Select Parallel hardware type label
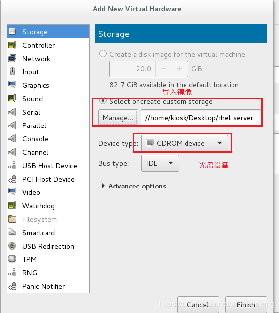Screen dimensions: 279x313 coord(34,125)
